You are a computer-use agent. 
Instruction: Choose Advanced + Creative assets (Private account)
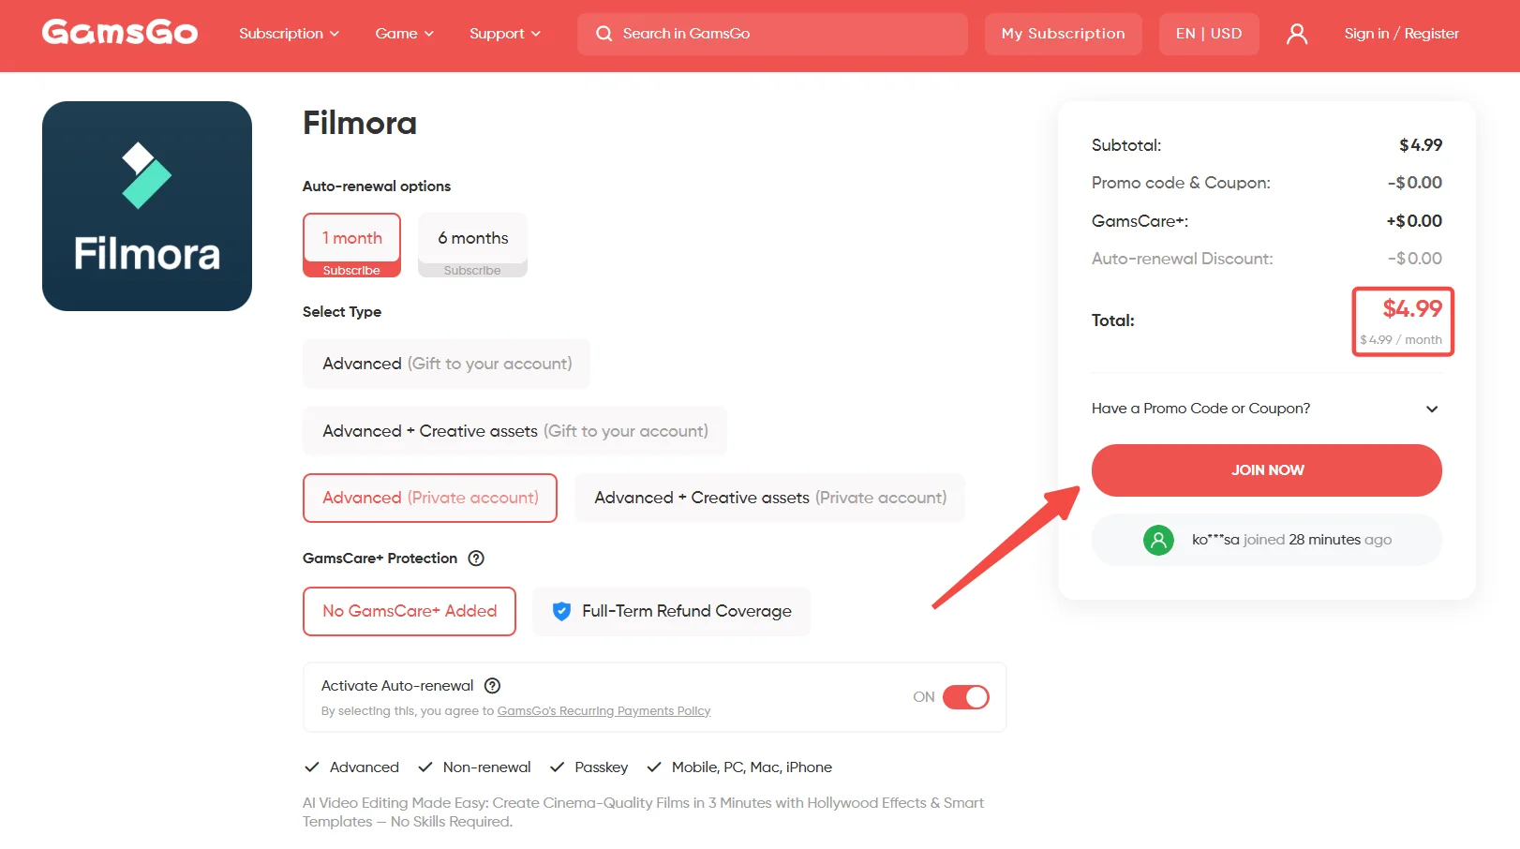tap(769, 498)
